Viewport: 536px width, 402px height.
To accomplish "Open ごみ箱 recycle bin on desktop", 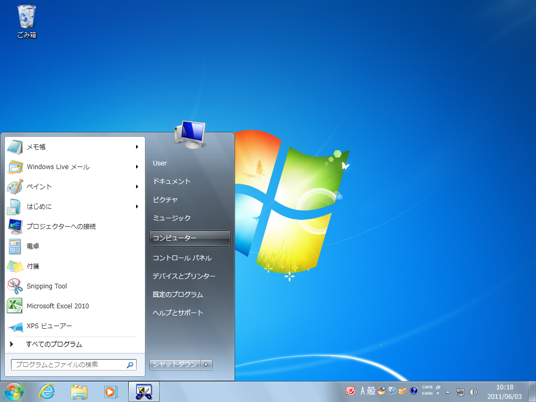I will [x=26, y=21].
